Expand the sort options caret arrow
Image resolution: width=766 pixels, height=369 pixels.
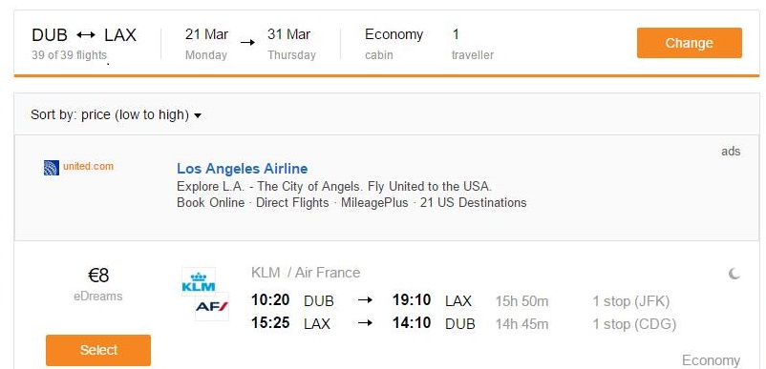(198, 116)
